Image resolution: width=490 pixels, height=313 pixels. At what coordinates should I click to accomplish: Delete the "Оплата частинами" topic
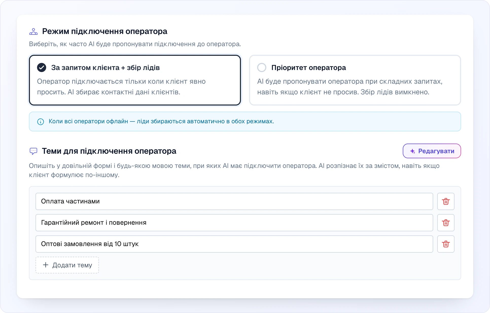tap(446, 201)
